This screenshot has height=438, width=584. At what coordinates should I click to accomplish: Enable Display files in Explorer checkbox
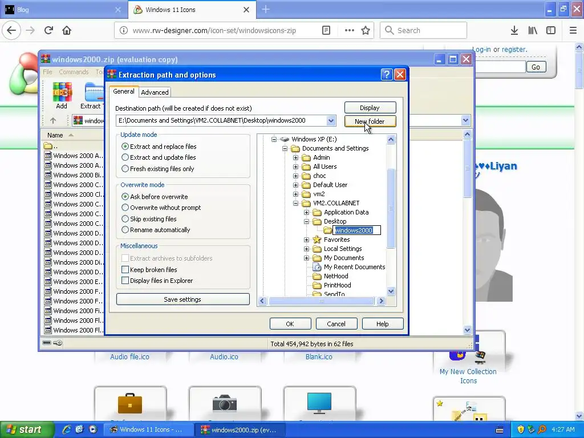[125, 280]
